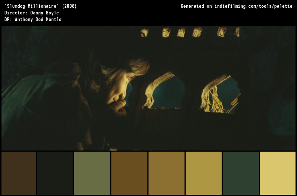The width and height of the screenshot is (297, 196).
Task: Select the pale yellow swatch
Action: (278, 173)
